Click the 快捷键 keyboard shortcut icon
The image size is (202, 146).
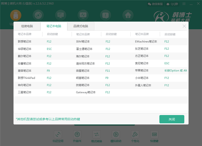[154, 135]
